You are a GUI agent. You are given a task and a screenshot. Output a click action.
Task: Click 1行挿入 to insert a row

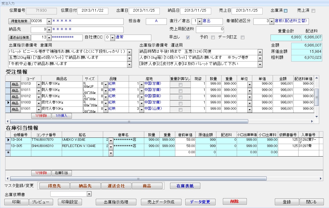tap(62, 116)
